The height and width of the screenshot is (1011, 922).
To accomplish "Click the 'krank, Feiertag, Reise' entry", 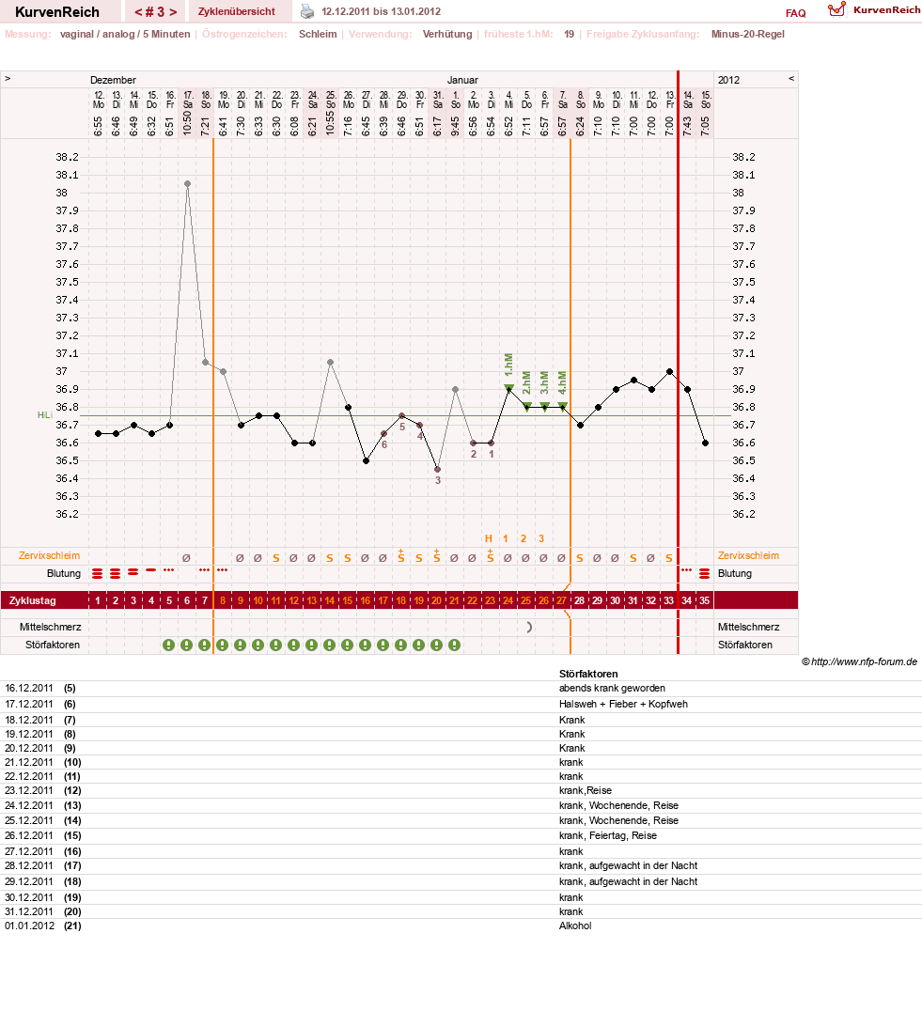I will [608, 835].
